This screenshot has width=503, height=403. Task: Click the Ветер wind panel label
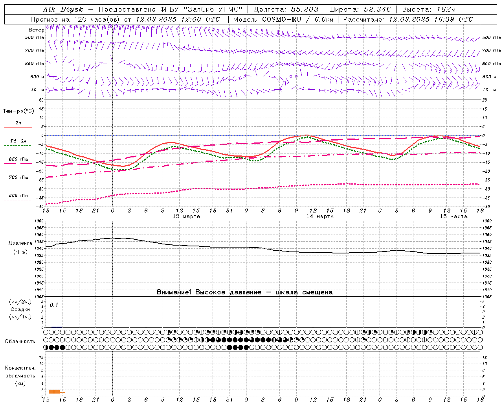(x=37, y=30)
